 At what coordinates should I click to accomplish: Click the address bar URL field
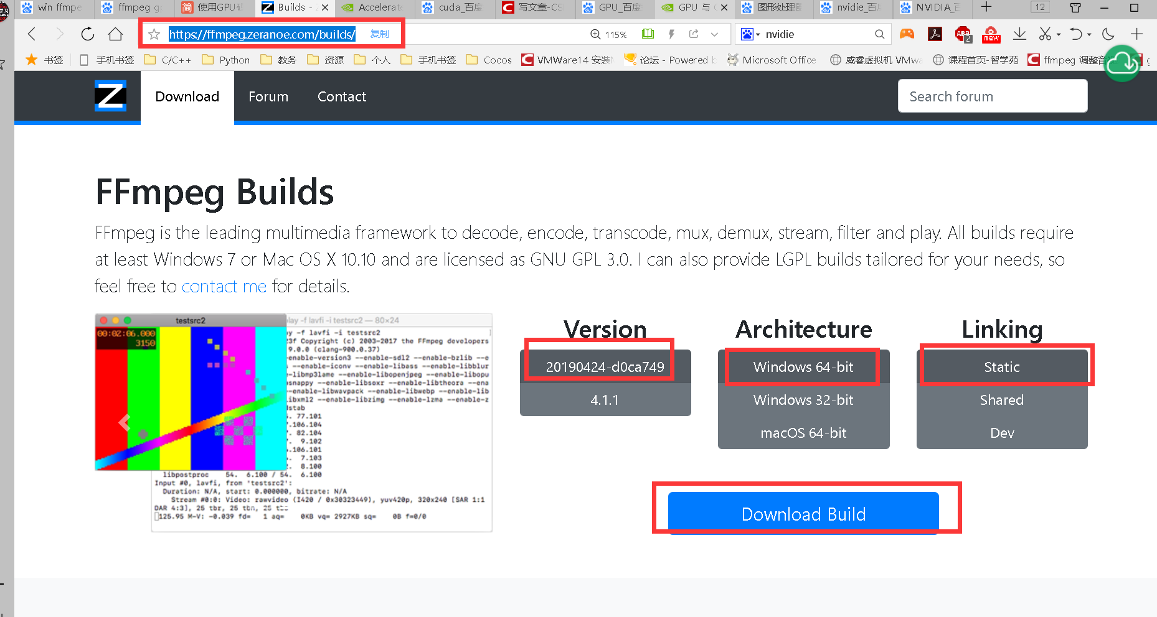pos(262,34)
